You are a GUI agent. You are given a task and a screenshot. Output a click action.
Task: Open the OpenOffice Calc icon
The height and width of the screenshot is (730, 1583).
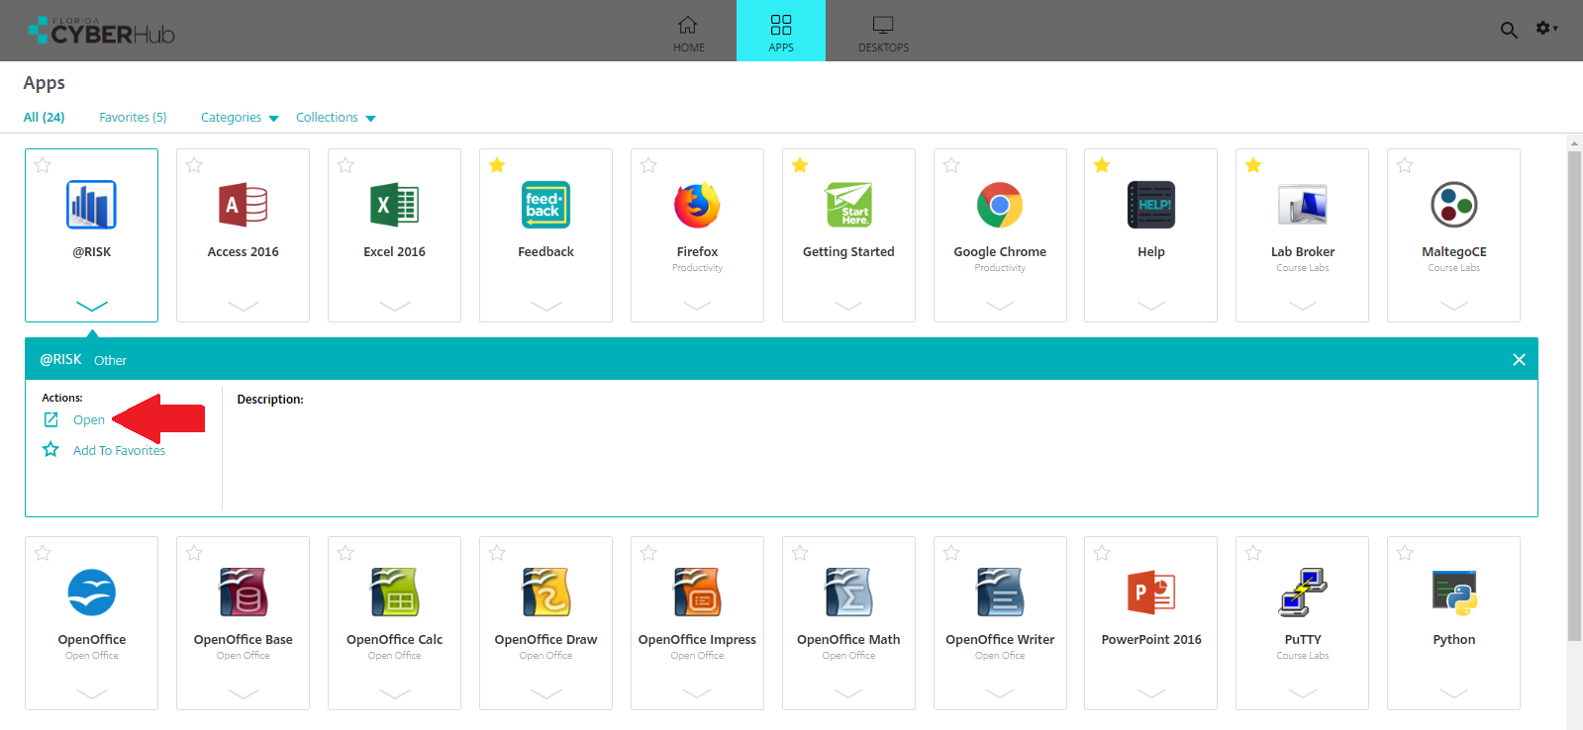click(394, 593)
